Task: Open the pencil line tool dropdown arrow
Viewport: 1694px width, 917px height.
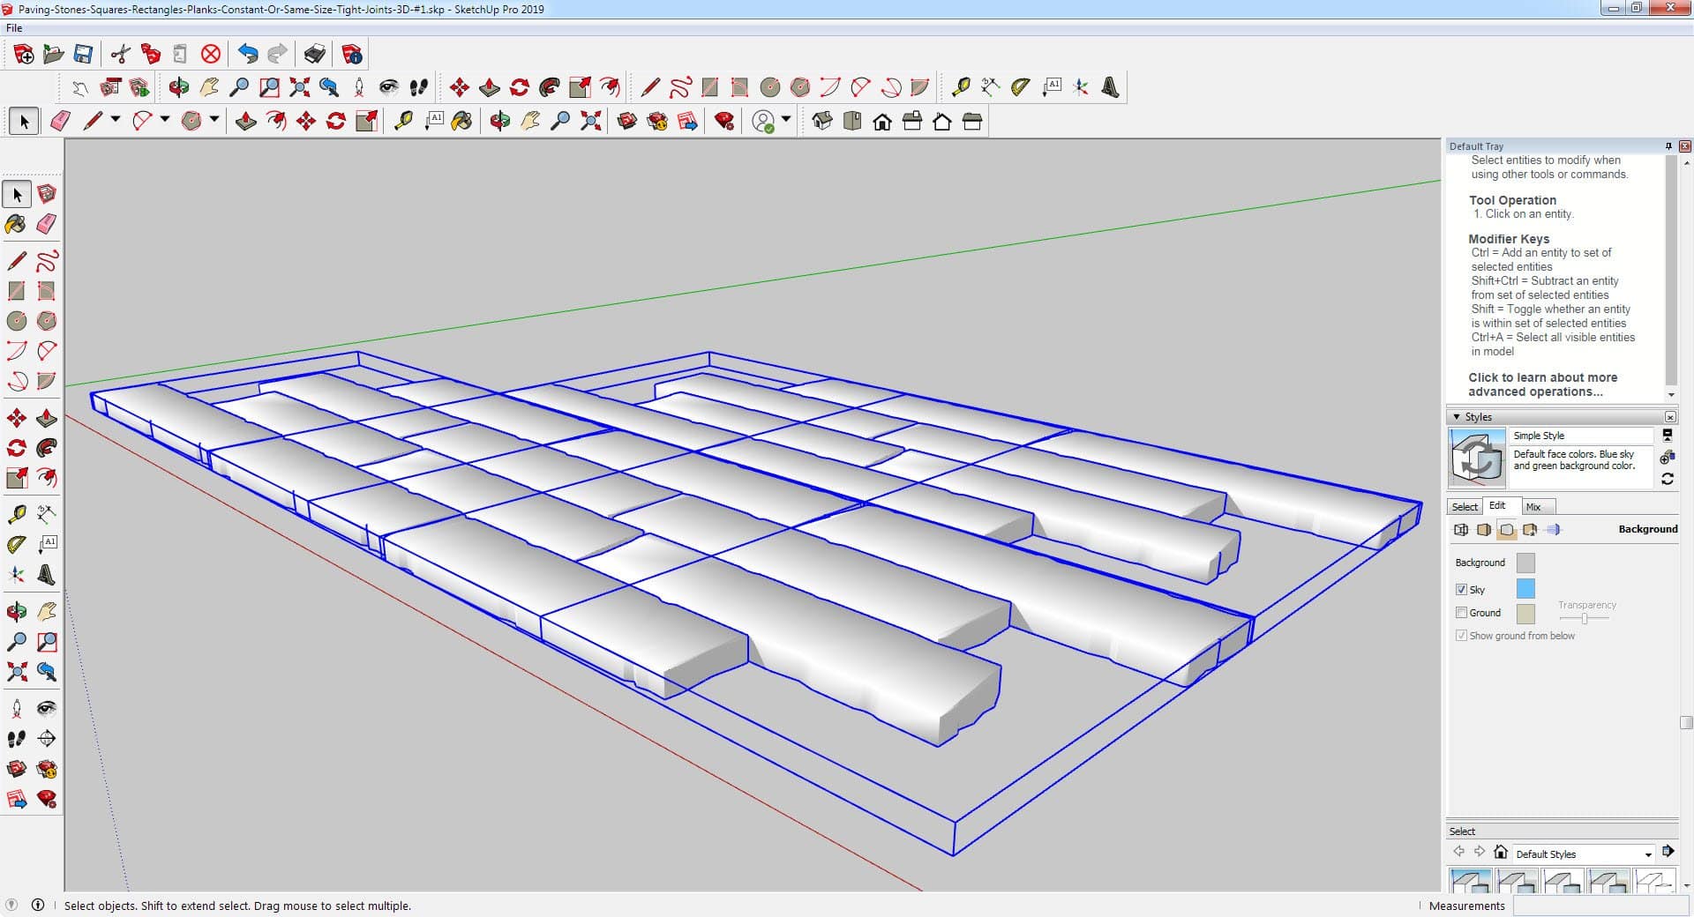Action: tap(116, 119)
